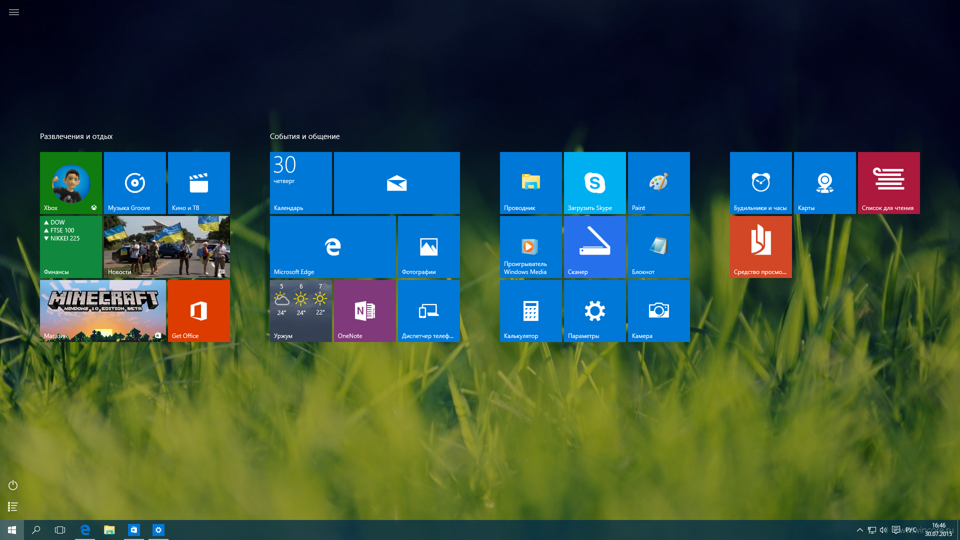Click power button on Start menu
The height and width of the screenshot is (540, 960).
pos(12,484)
